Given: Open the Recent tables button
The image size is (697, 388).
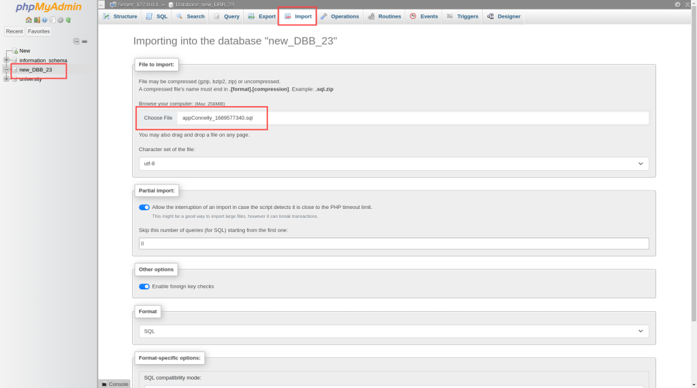Looking at the screenshot, I should click(14, 31).
